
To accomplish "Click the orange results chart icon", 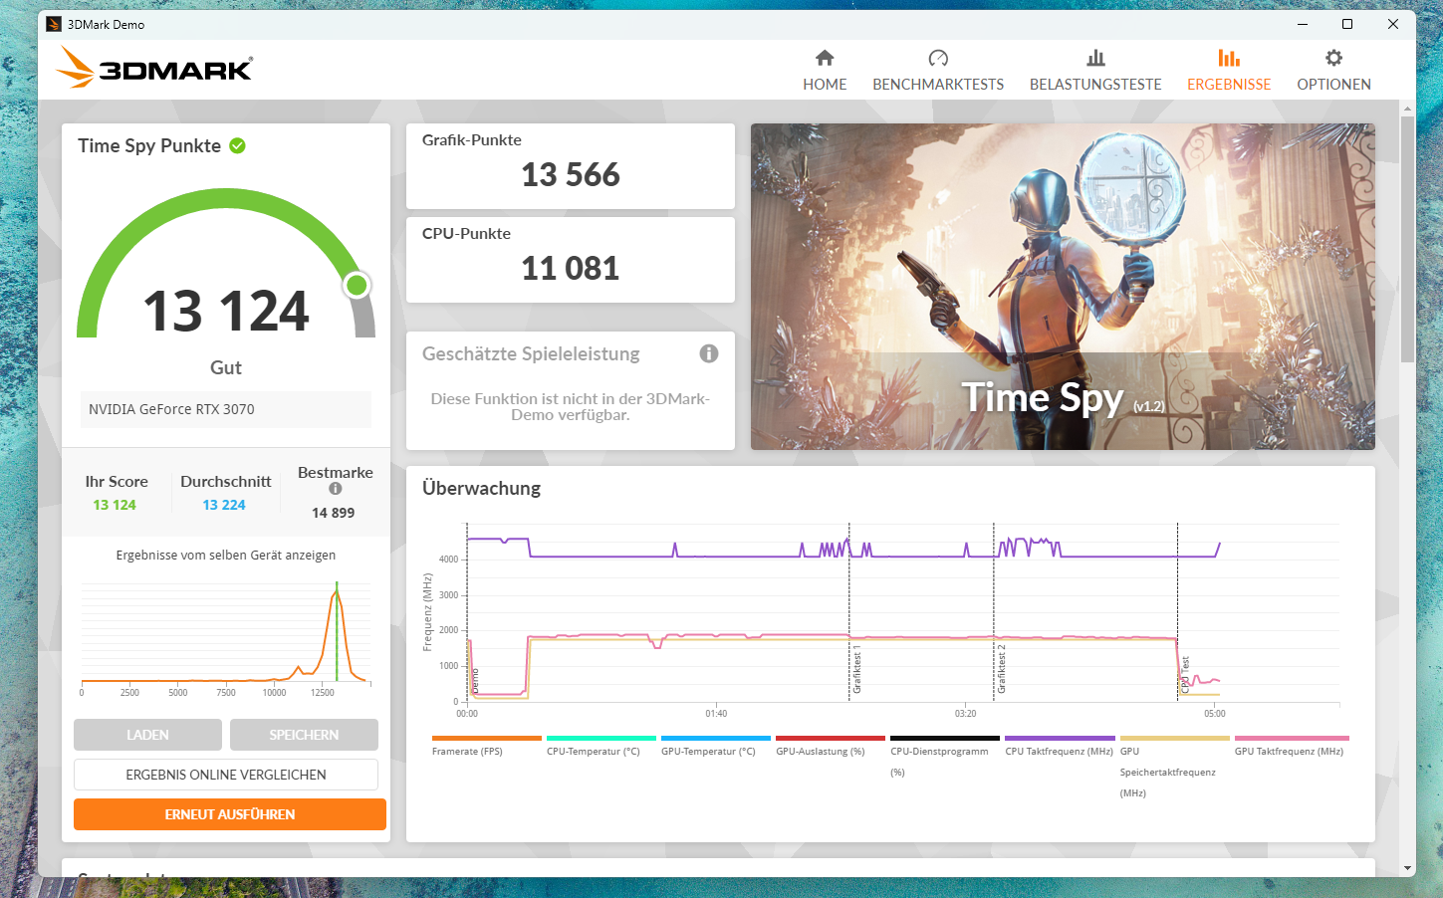I will 1229,58.
